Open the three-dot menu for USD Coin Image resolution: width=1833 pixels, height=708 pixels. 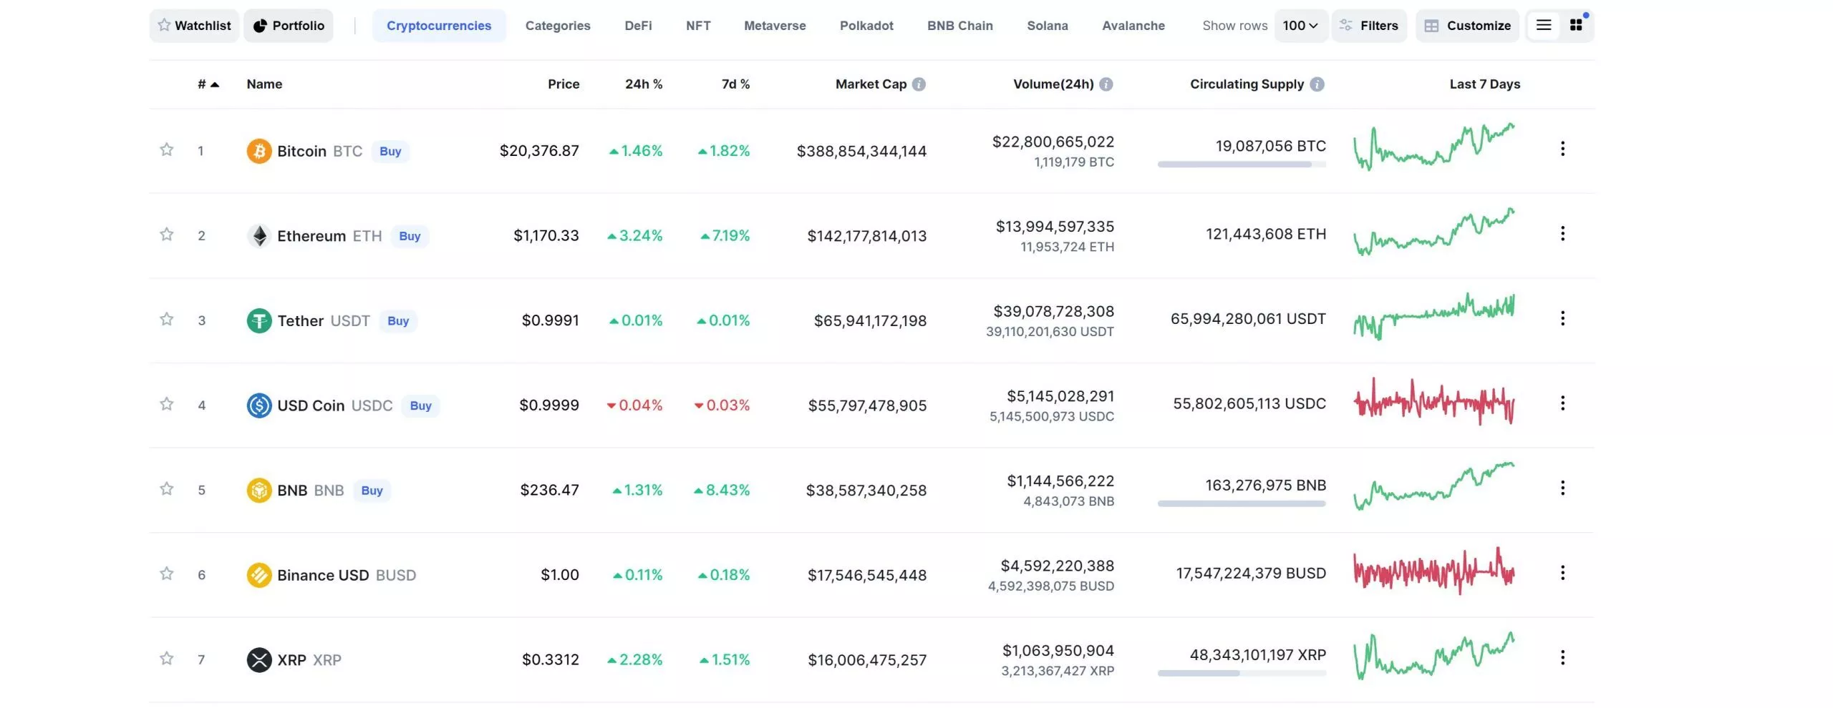(1562, 403)
